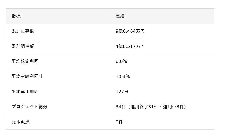
Task: Select the 元本毀損 label cell
Action: [21, 122]
